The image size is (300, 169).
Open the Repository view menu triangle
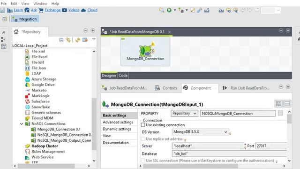[x=94, y=39]
